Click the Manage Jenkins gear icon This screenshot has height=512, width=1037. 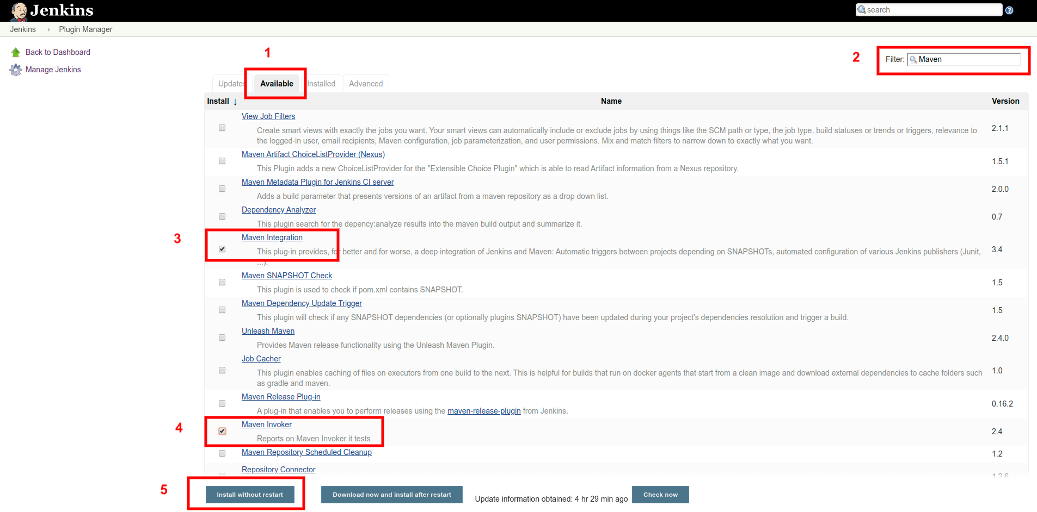pyautogui.click(x=16, y=70)
